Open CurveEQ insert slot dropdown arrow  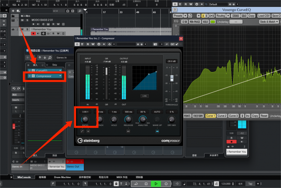pos(60,71)
